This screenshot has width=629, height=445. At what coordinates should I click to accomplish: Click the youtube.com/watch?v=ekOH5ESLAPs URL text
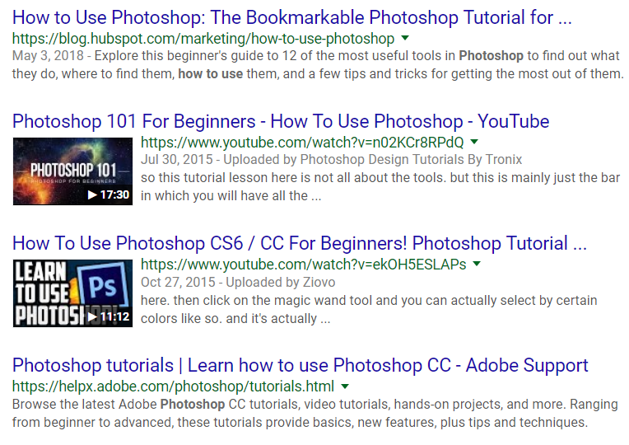[x=303, y=265]
